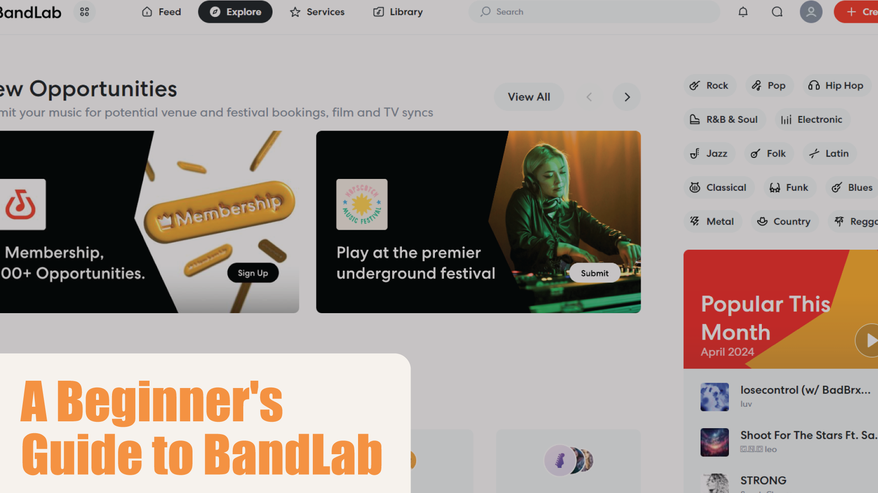Show next opportunities with right chevron
The width and height of the screenshot is (878, 493).
point(627,97)
